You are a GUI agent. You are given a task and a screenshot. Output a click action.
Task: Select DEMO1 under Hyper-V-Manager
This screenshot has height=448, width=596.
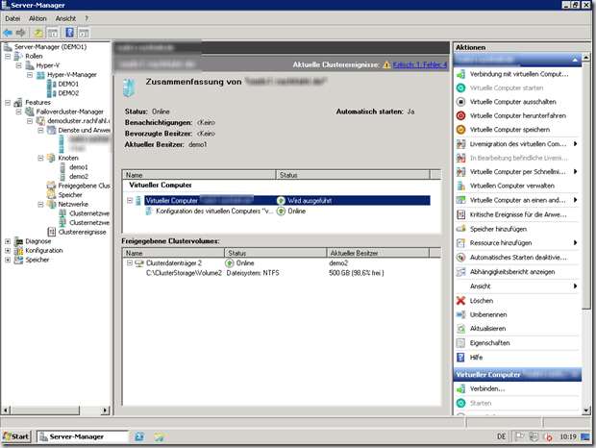68,84
